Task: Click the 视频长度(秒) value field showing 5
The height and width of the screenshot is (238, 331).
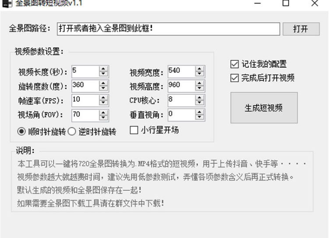Action: [85, 71]
